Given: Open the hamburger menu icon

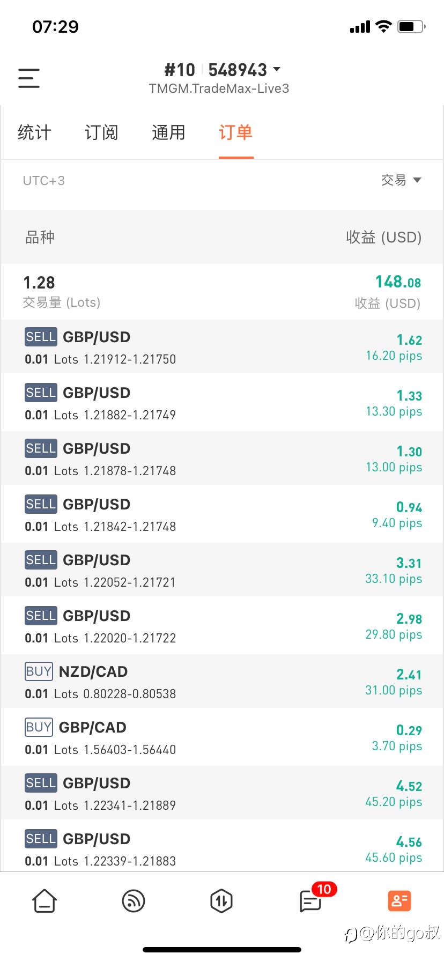Looking at the screenshot, I should click(29, 78).
